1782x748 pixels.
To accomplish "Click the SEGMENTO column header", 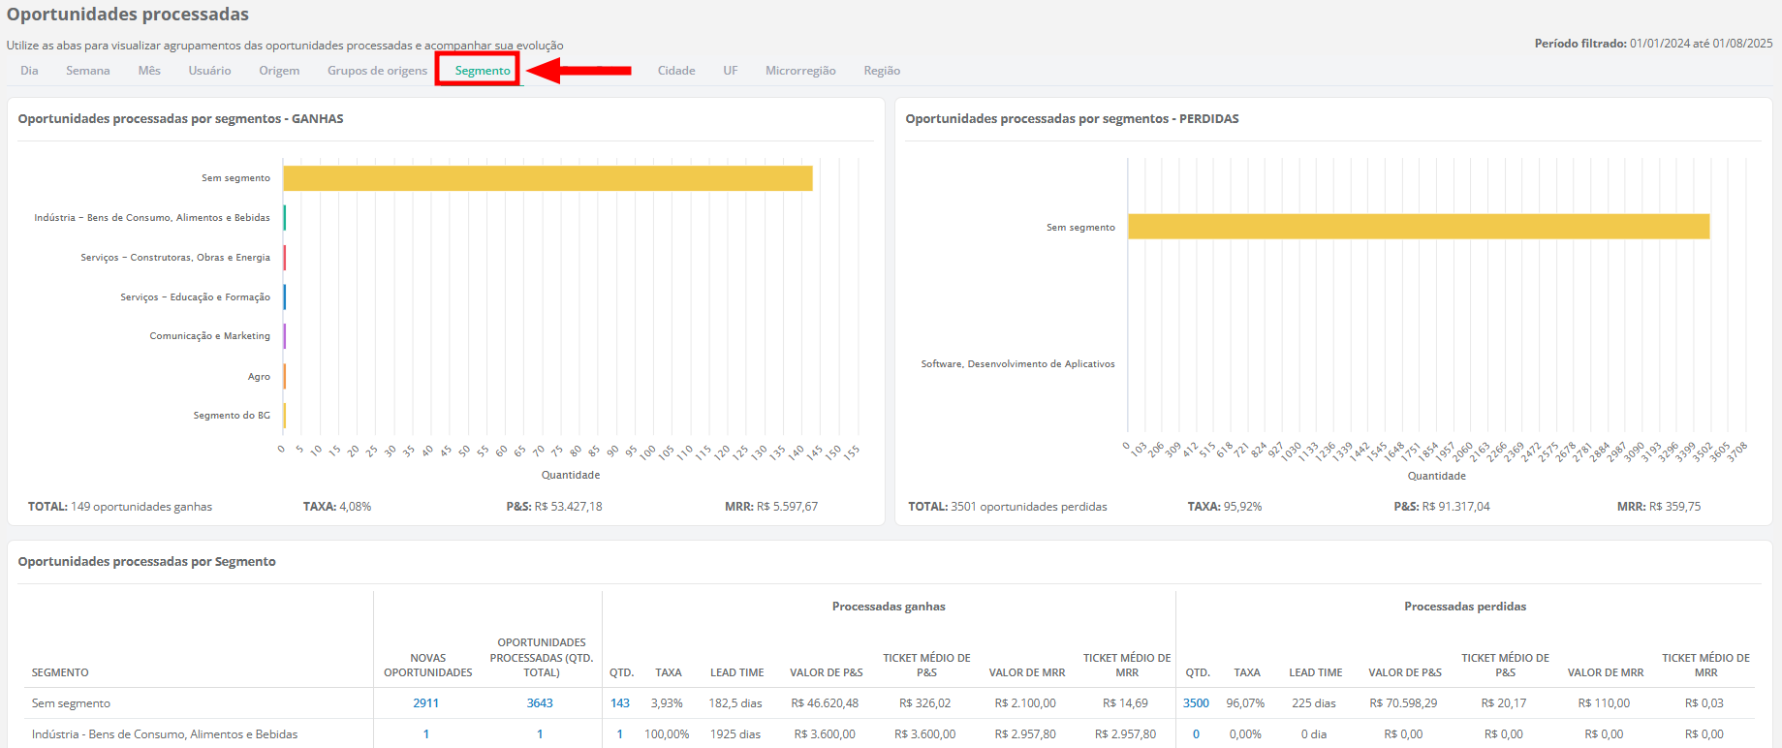I will coord(60,672).
